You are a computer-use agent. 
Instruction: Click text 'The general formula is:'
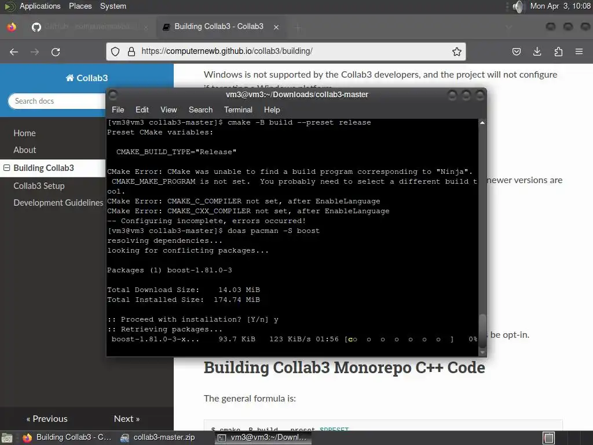pos(250,399)
